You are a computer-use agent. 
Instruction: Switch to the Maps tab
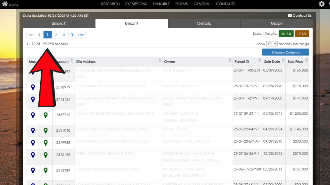(276, 23)
